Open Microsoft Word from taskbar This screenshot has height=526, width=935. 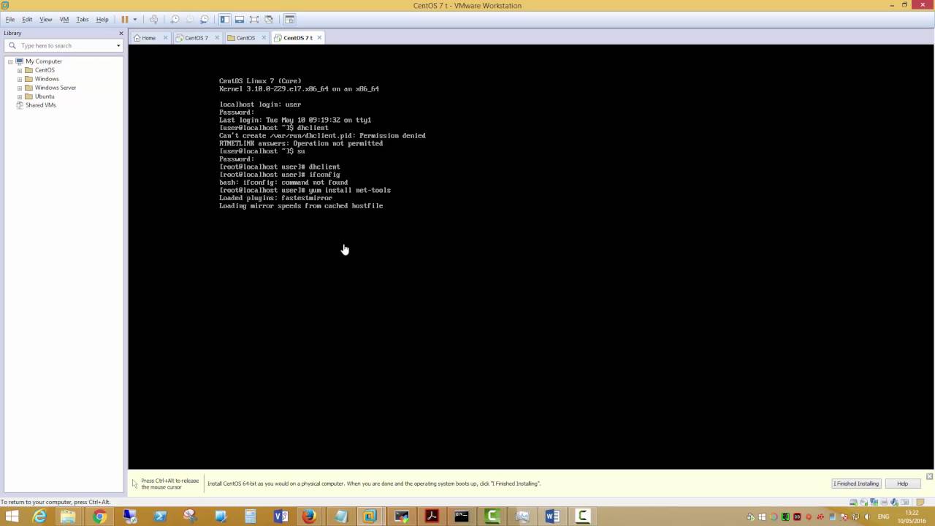tap(552, 517)
